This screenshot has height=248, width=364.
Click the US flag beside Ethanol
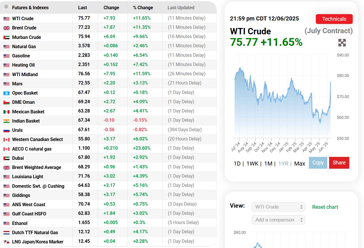[6, 223]
